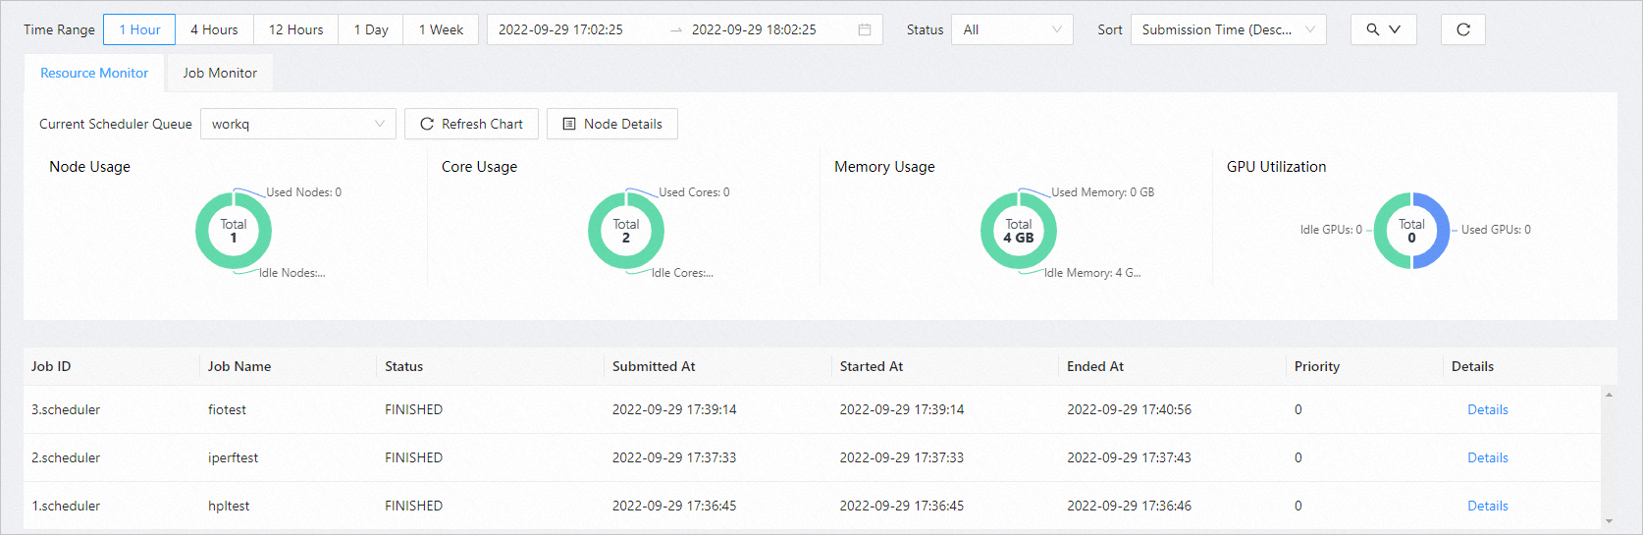
Task: Click ended time 2022-09-29 17:37:43
Action: click(x=1129, y=457)
